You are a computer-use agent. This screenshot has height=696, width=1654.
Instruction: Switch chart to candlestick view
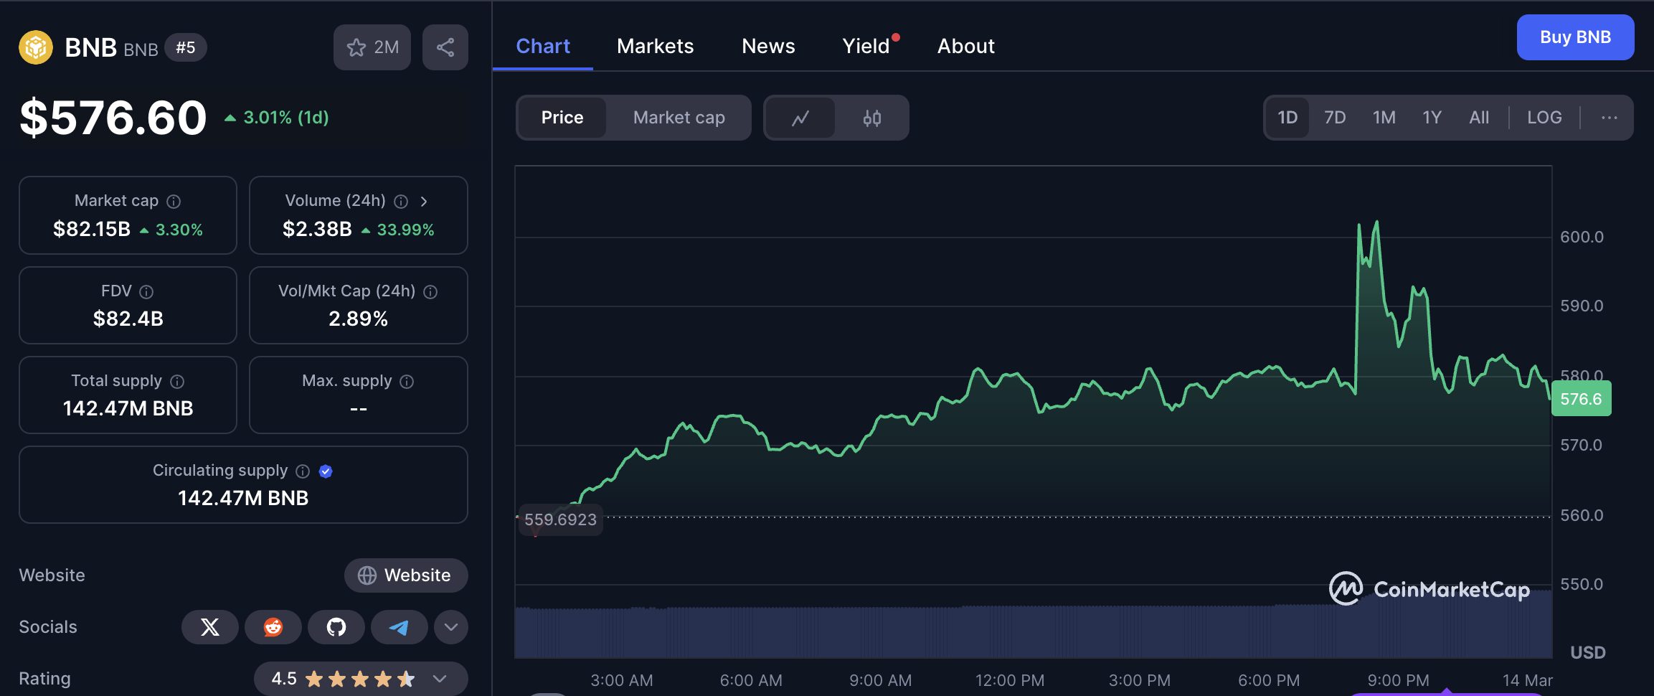[x=871, y=118]
